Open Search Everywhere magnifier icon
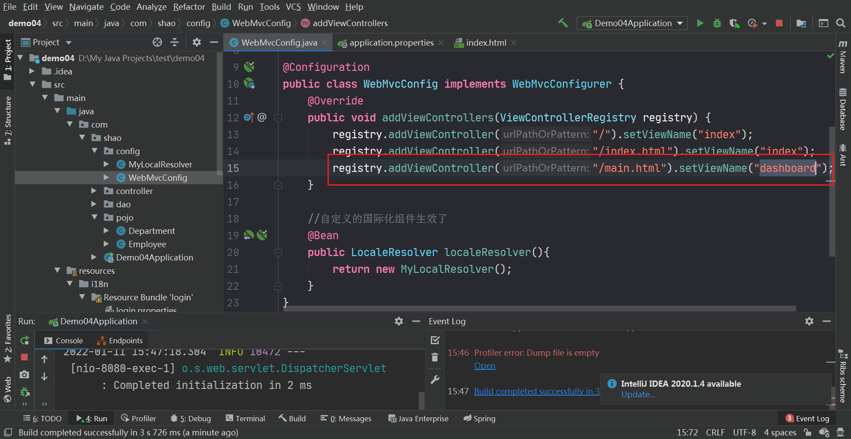This screenshot has width=851, height=439. click(840, 23)
